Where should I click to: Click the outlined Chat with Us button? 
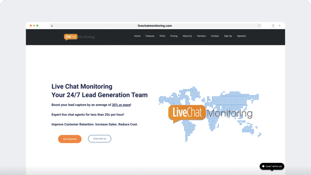tap(99, 139)
